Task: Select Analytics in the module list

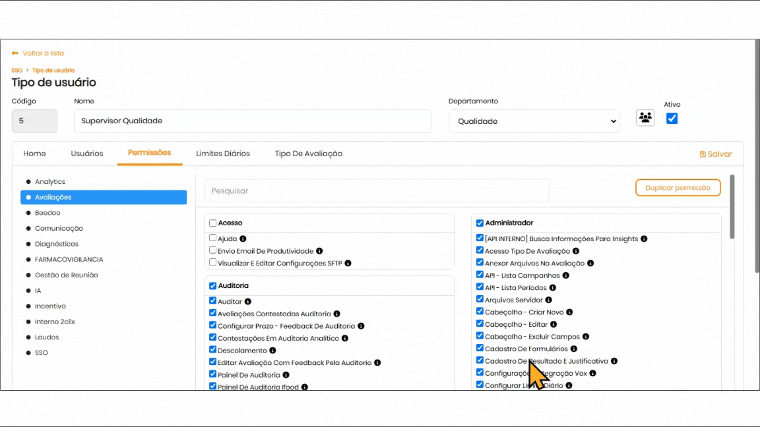Action: 50,182
